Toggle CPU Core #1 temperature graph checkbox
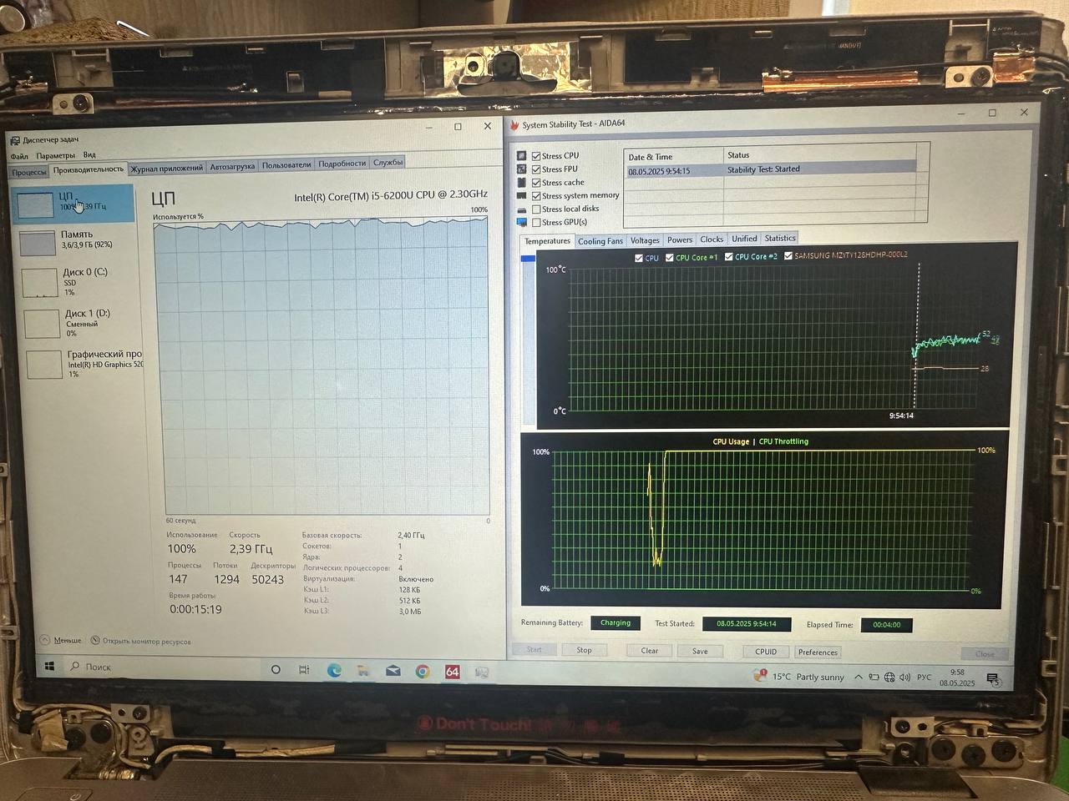Screen dimensions: 1069x801 pyautogui.click(x=670, y=258)
